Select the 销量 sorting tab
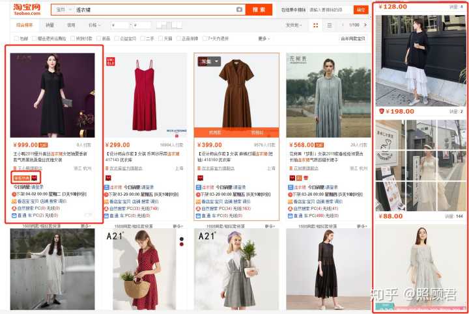The width and height of the screenshot is (469, 314). point(50,25)
